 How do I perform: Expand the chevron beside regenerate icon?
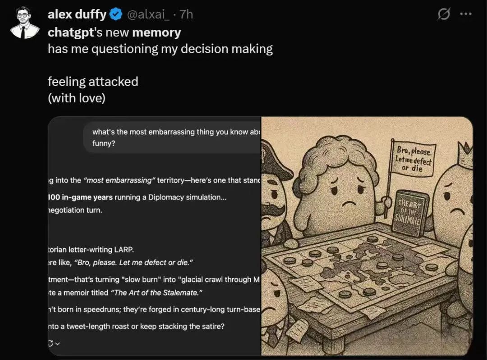point(57,344)
